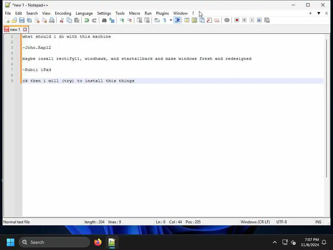Image resolution: width=333 pixels, height=250 pixels.
Task: Toggle Show All Characters pilcrow icon
Action: tap(164, 20)
